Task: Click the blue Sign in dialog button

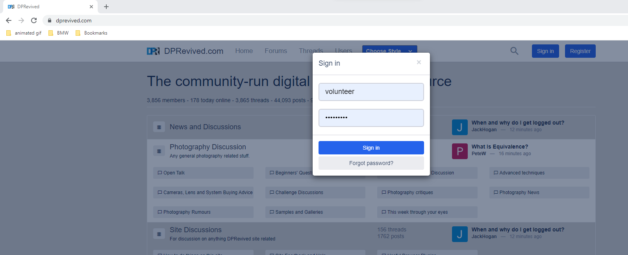Action: click(371, 148)
